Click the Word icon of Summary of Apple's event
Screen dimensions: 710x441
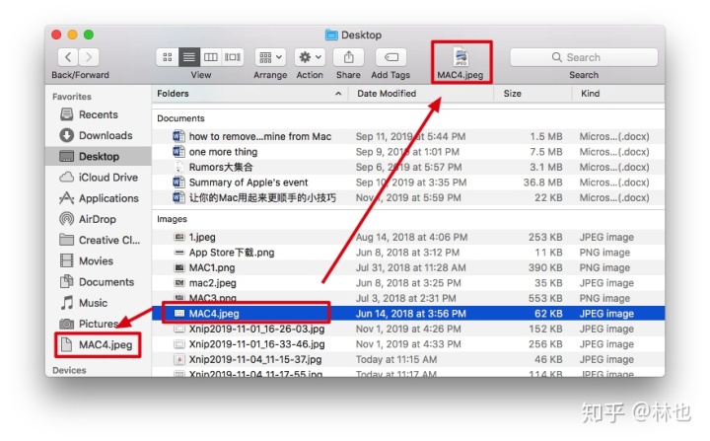(x=178, y=183)
